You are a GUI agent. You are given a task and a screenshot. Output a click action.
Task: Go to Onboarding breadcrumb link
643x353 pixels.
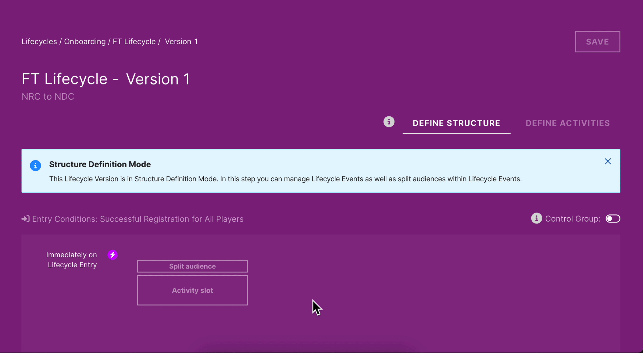(x=85, y=41)
